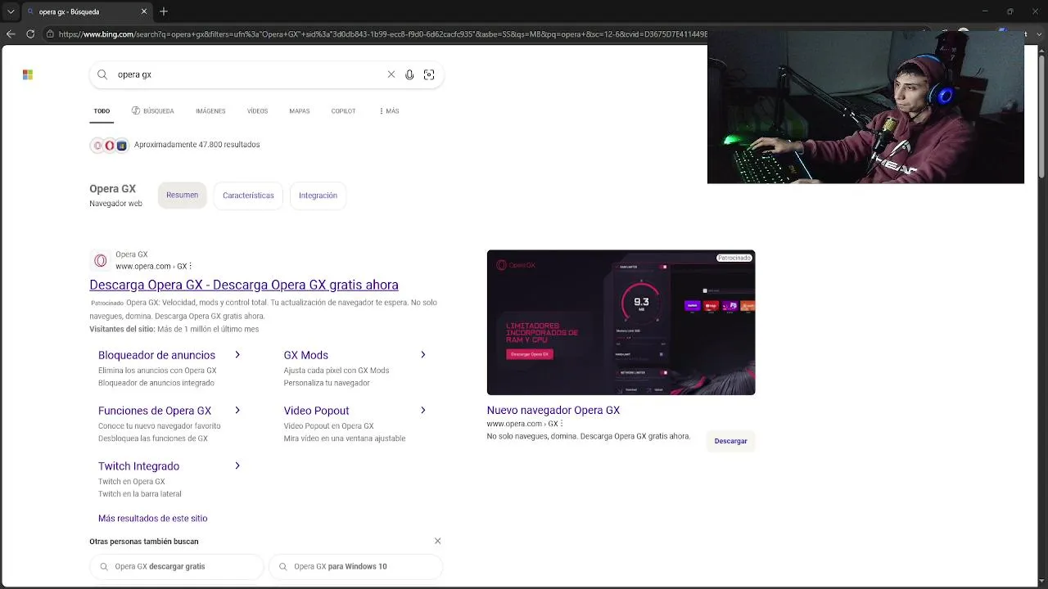This screenshot has width=1048, height=589.
Task: Open the Opera GX sponsored ad image
Action: (x=621, y=322)
